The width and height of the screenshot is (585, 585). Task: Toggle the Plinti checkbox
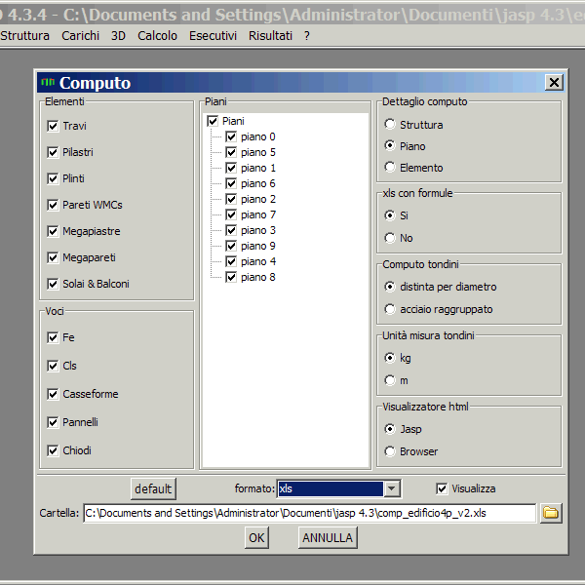[53, 178]
